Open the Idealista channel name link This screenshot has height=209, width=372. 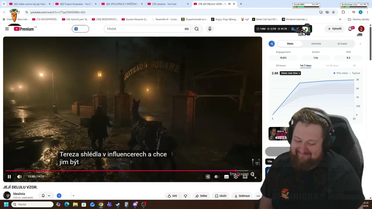[x=19, y=194]
